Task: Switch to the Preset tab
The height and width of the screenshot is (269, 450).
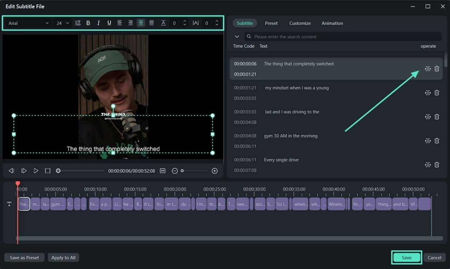Action: pos(271,23)
